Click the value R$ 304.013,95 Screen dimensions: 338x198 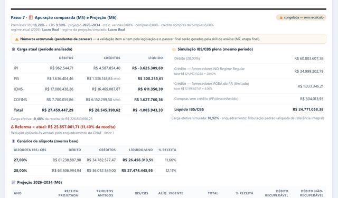pos(312,99)
